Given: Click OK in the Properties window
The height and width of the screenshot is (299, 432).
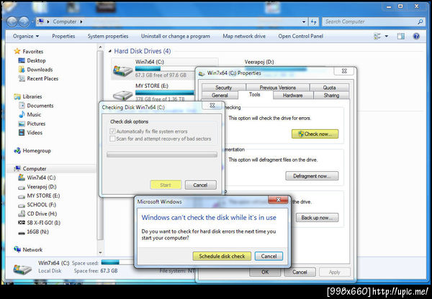Looking at the screenshot, I should tap(265, 272).
